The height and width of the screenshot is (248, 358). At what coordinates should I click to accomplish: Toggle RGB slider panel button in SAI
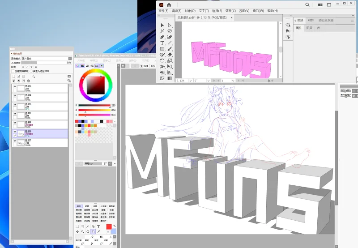pyautogui.click(x=82, y=66)
